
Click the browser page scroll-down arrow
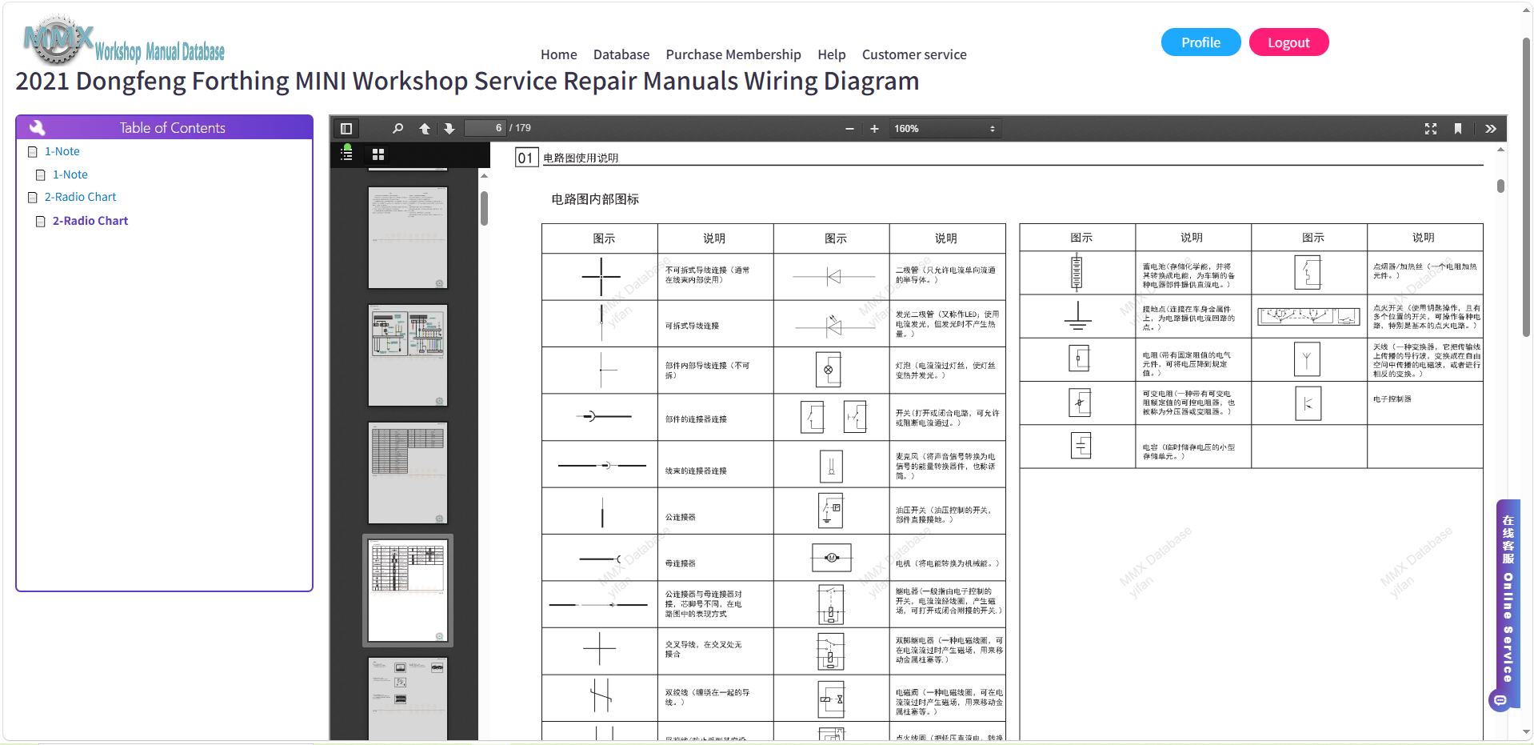coord(1526,732)
